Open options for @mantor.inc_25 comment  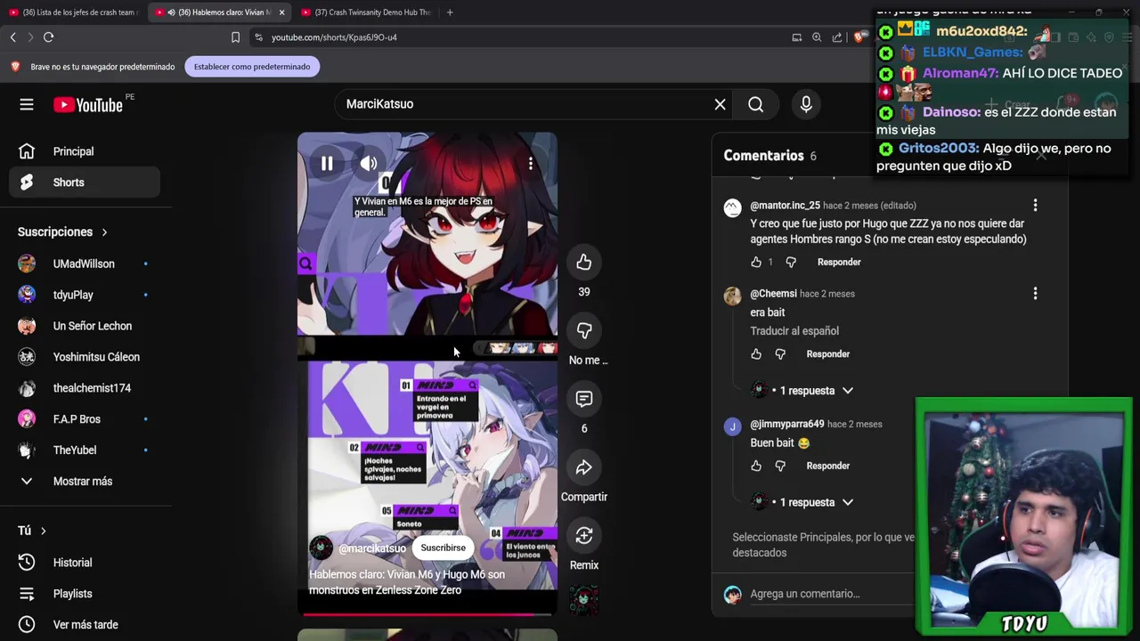pyautogui.click(x=1035, y=206)
